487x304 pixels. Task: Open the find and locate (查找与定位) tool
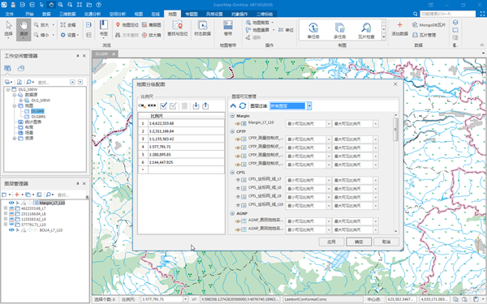(x=177, y=28)
